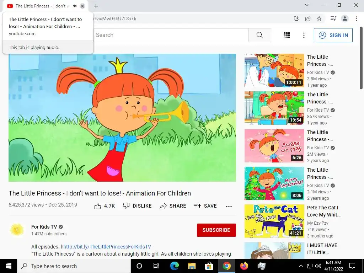
Task: Open YouTube settings three-dot menu
Action: pyautogui.click(x=304, y=35)
